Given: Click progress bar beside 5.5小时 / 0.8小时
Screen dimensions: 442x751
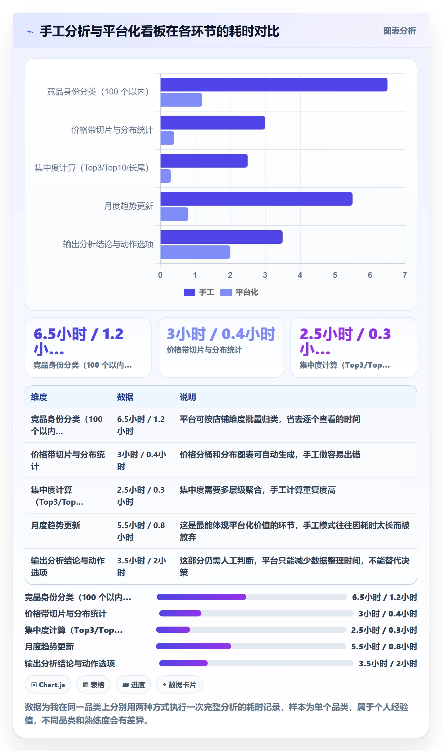Looking at the screenshot, I should [x=251, y=646].
